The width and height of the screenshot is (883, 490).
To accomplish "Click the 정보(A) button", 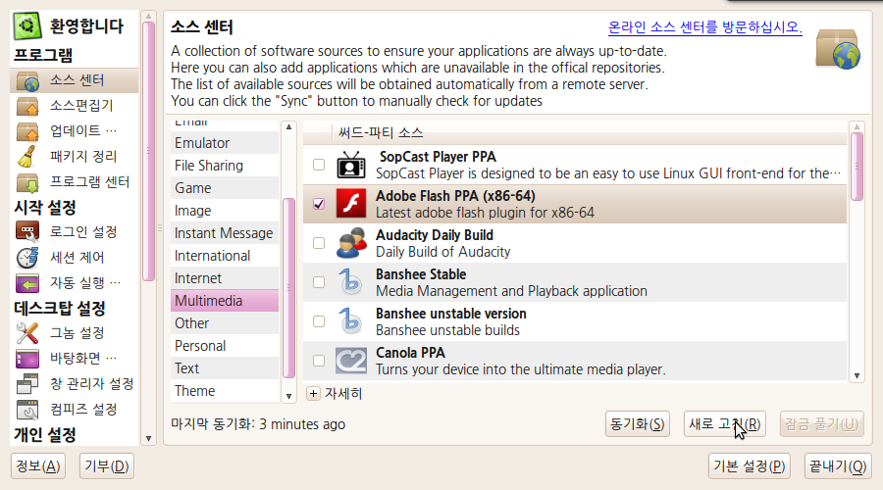I will [38, 466].
